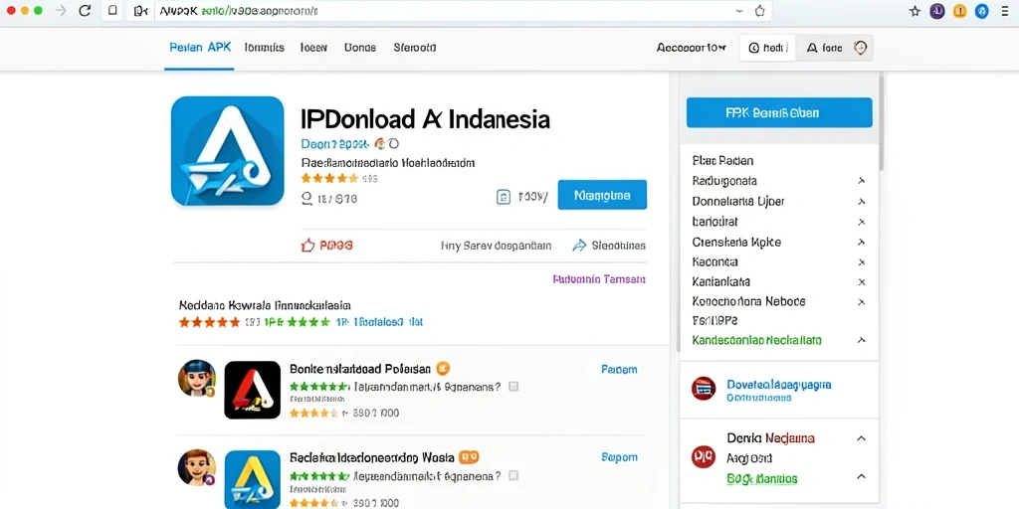The image size is (1019, 509).
Task: Click the blue Nleegioue download button
Action: [x=602, y=195]
